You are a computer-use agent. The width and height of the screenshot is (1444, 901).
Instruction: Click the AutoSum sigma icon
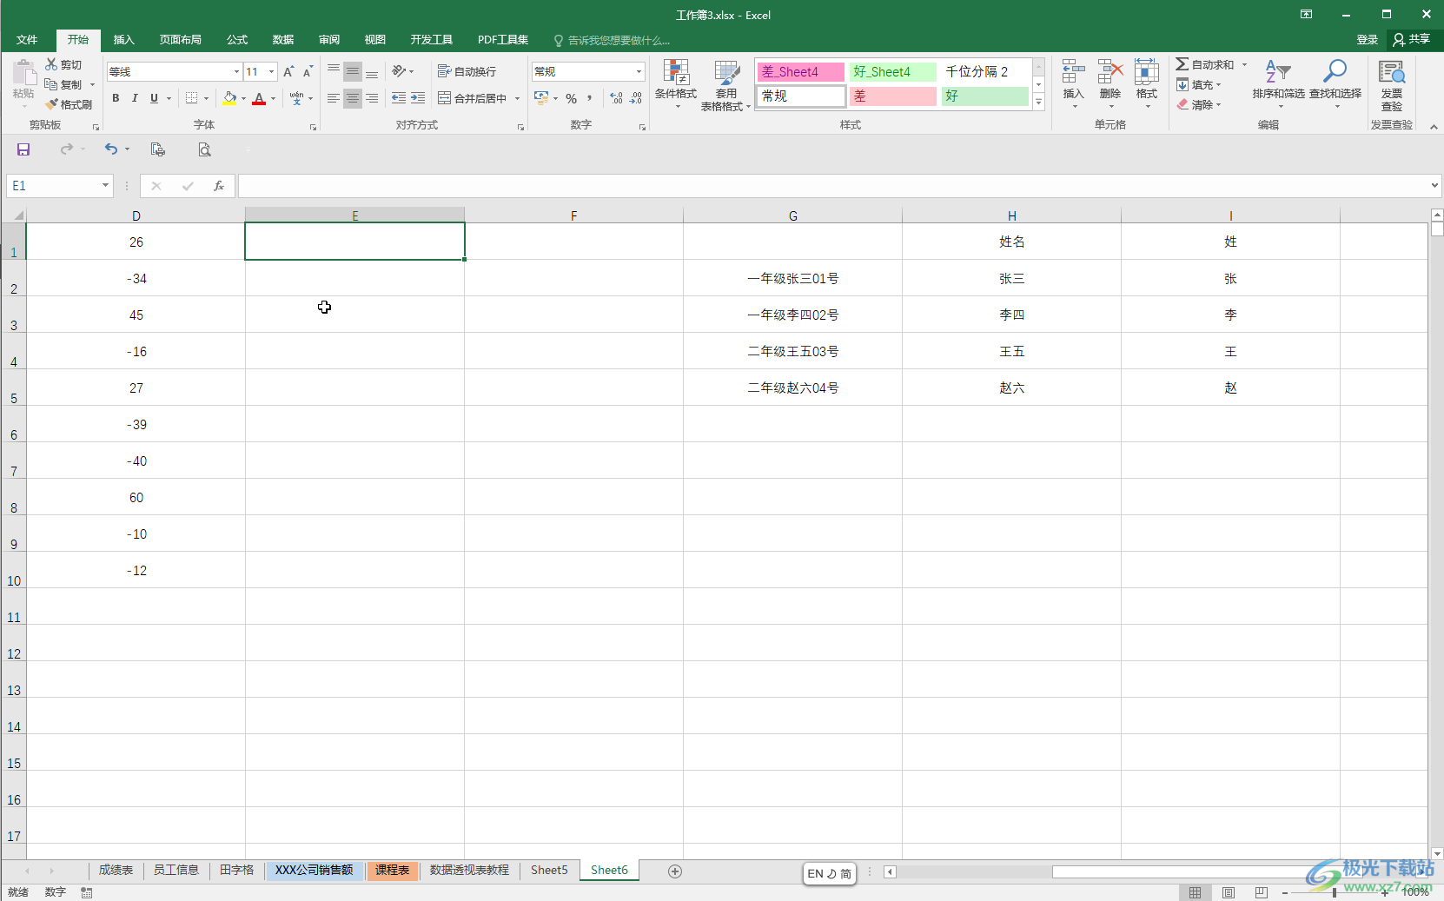click(x=1182, y=64)
